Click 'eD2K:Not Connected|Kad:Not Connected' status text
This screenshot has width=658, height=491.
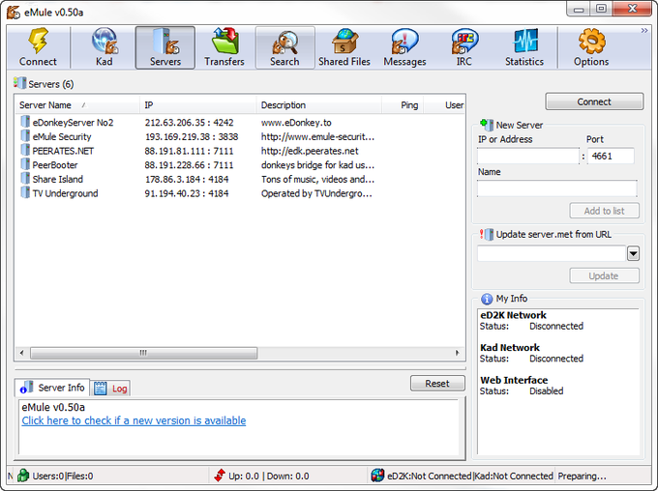pyautogui.click(x=470, y=476)
